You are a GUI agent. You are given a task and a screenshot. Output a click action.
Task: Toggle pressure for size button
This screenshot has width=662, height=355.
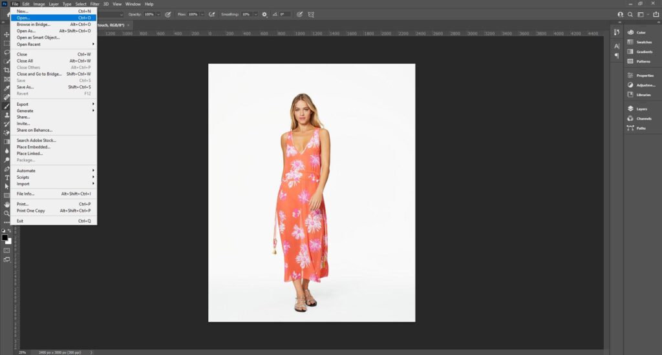(x=299, y=14)
